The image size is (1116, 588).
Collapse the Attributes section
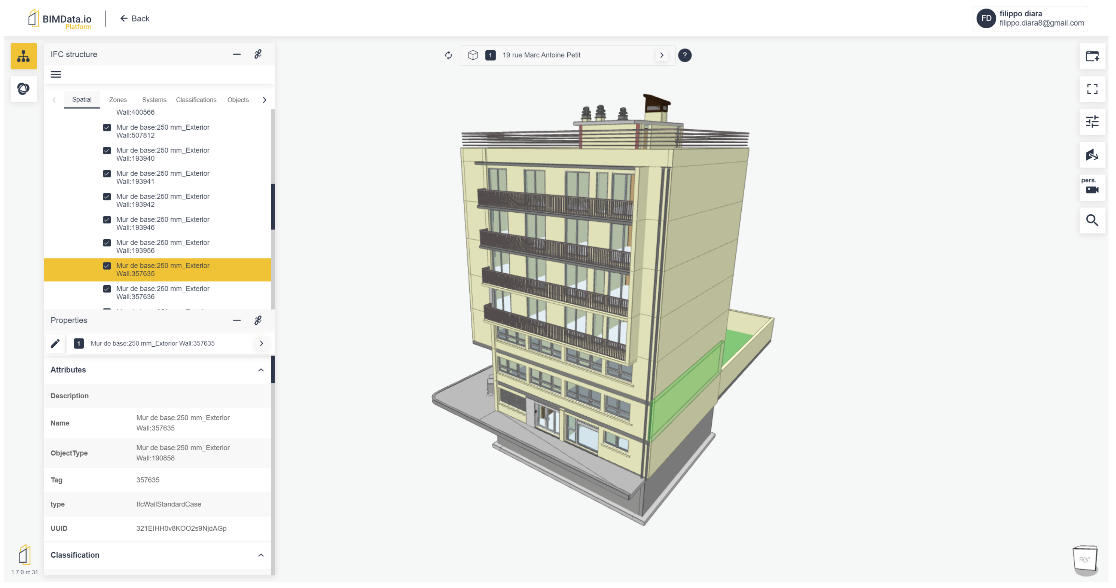pos(261,370)
